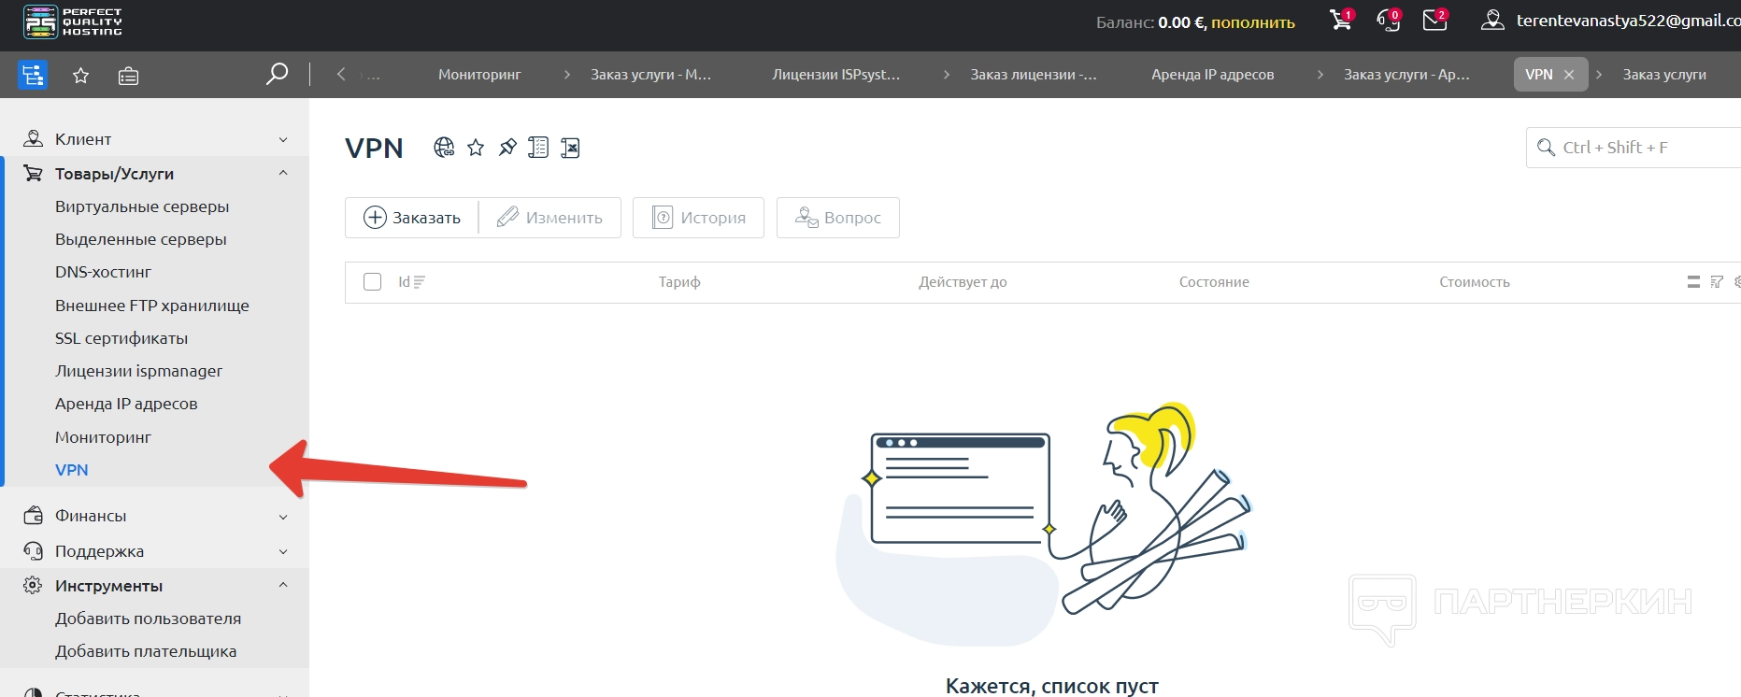Expand the Клиент sidebar section
Viewport: 1741px width, 697px height.
pos(155,139)
